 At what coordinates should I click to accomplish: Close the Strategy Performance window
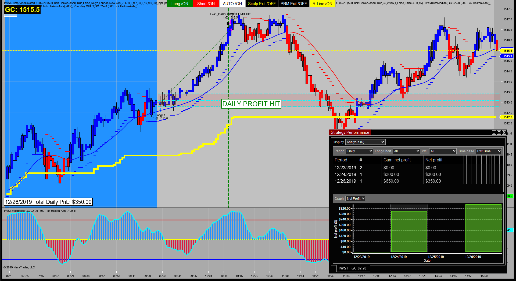[x=504, y=132]
